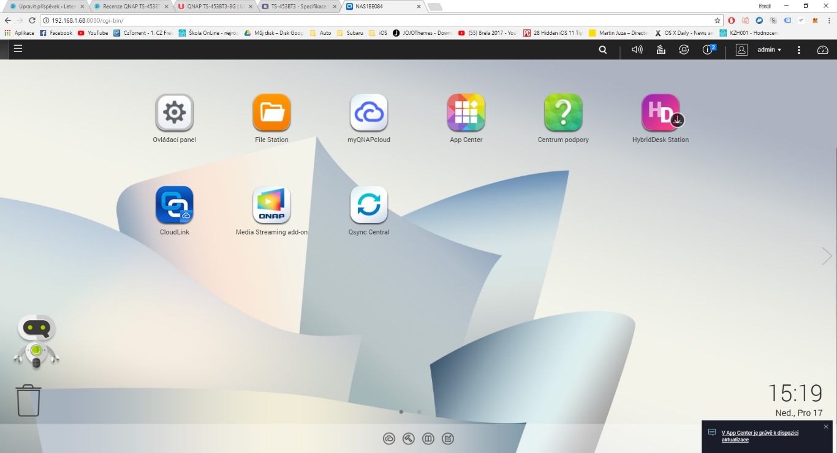Switch to Recenze QNAP TS-453BT browser tab
This screenshot has height=453, width=837.
(x=131, y=6)
